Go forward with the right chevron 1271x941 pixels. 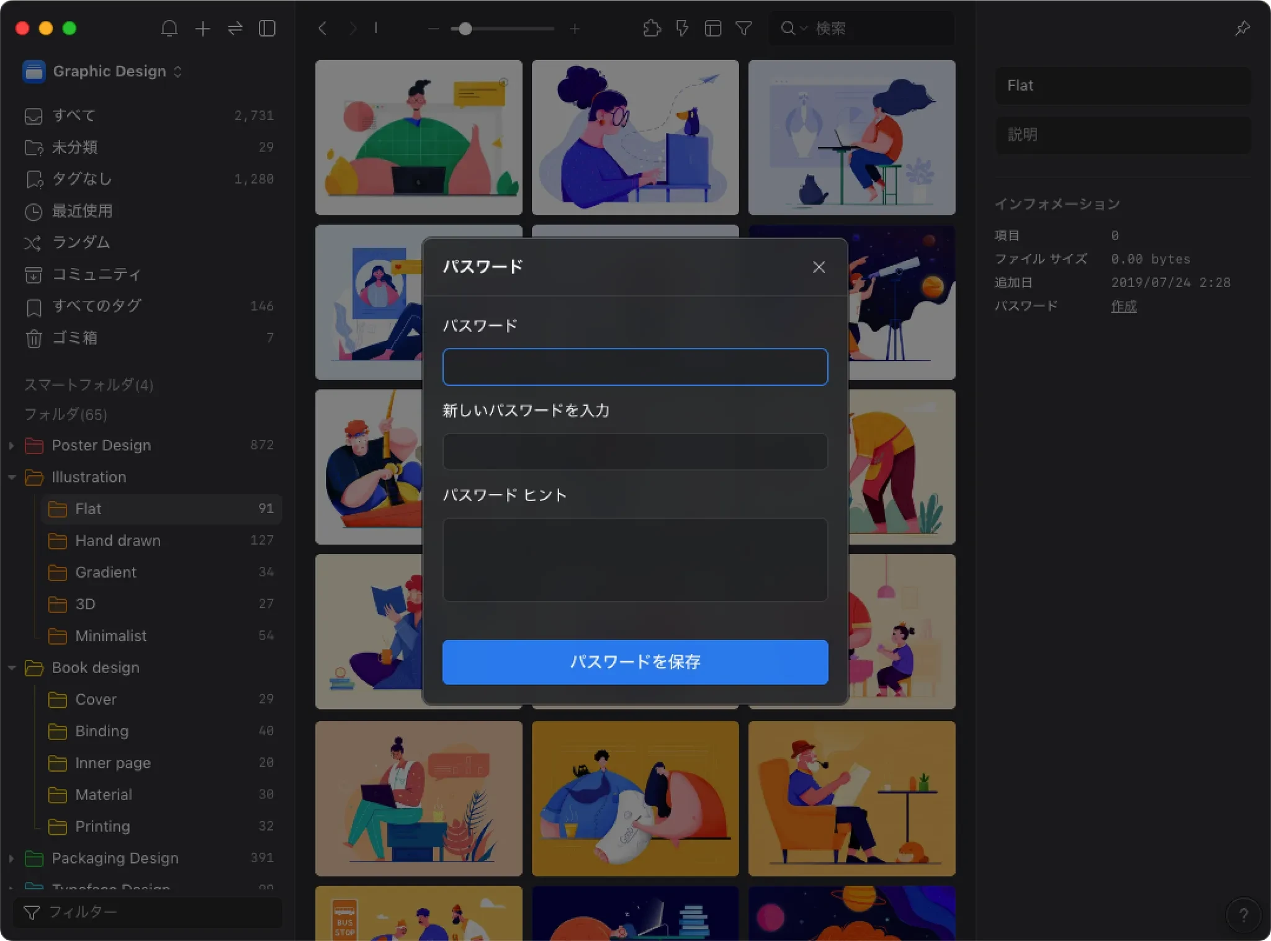[353, 29]
